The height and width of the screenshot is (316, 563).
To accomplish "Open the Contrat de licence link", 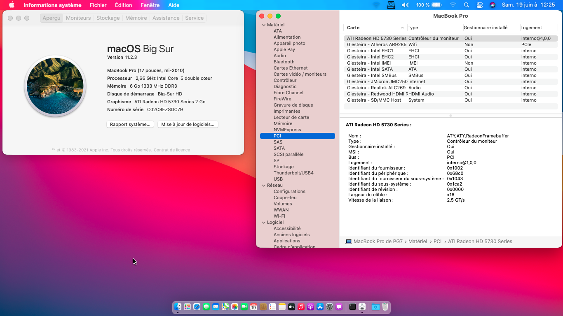I will (x=172, y=150).
